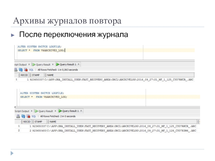Close the lower Script Output tab

pos(32,111)
